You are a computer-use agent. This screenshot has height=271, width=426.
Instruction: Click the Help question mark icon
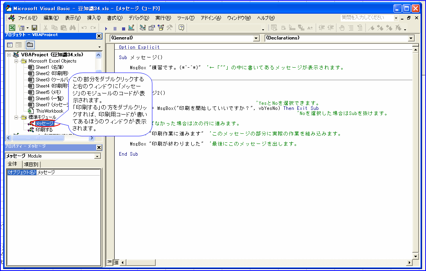pyautogui.click(x=182, y=28)
